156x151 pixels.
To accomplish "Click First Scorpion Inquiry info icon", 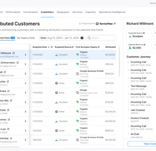I will coord(98,47).
